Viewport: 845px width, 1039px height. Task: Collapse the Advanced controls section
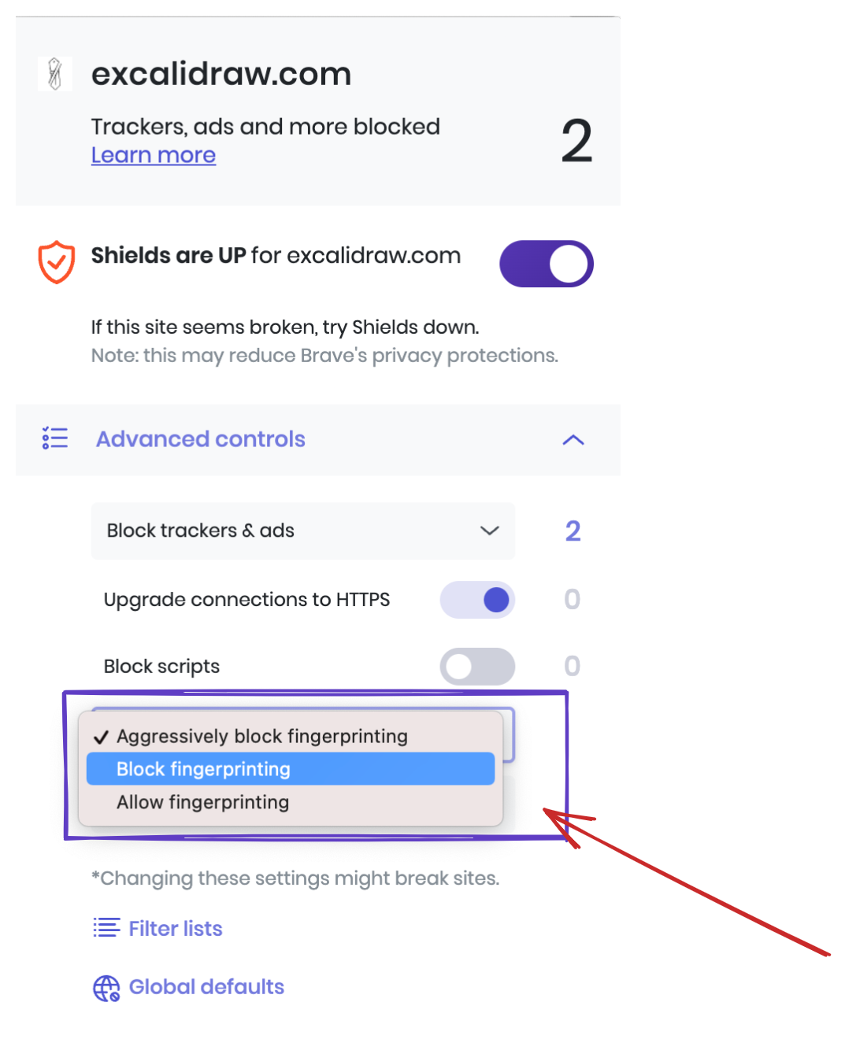tap(574, 440)
